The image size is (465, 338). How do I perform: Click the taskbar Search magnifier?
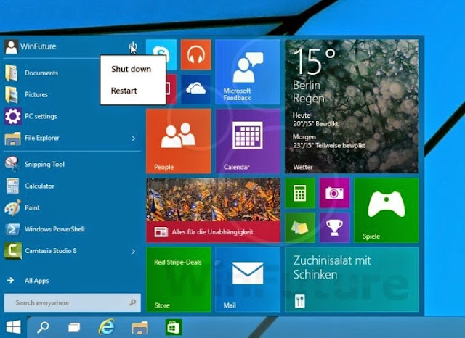[44, 327]
